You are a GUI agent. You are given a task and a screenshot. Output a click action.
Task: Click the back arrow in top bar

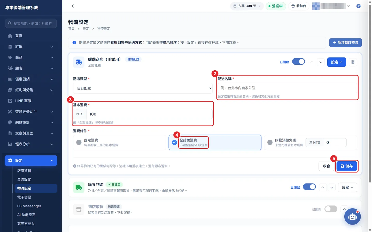point(73,6)
